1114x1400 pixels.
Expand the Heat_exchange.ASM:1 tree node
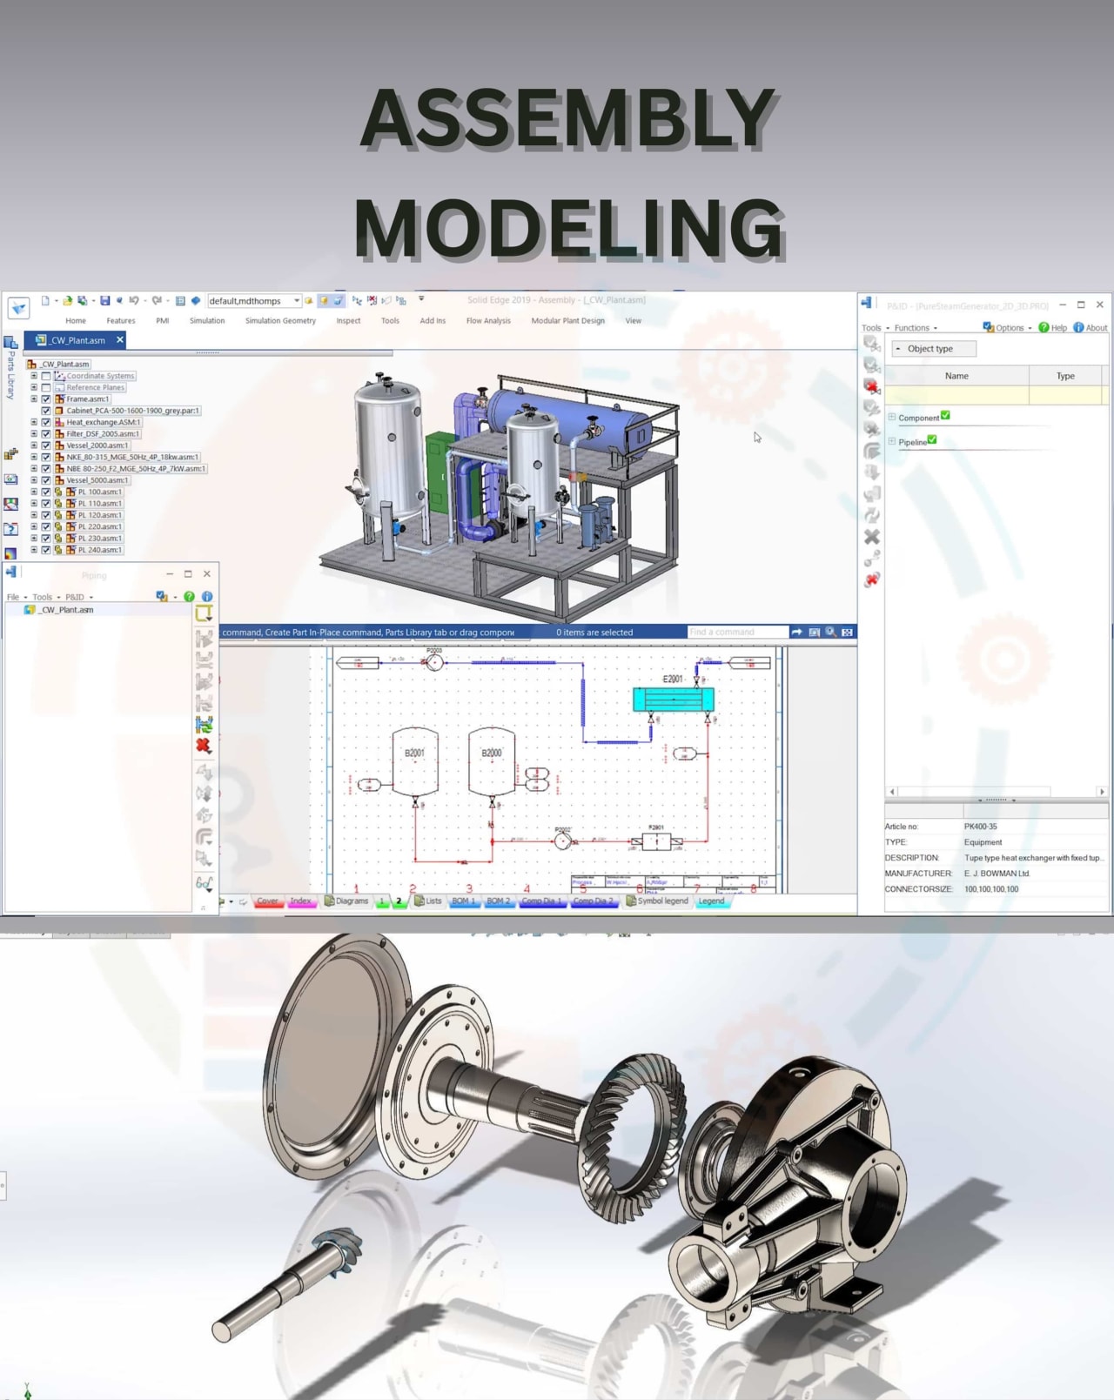tap(34, 422)
